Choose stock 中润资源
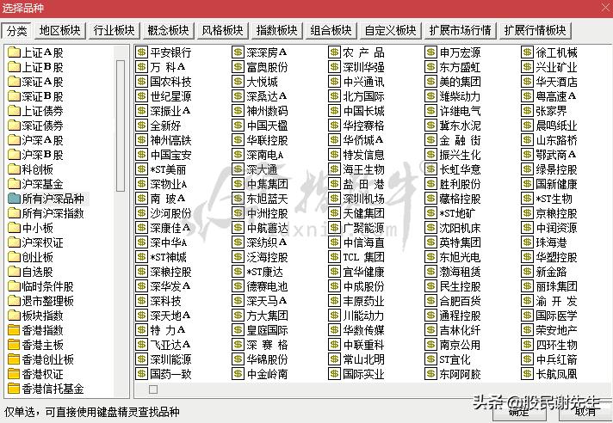The width and height of the screenshot is (613, 423). point(556,228)
